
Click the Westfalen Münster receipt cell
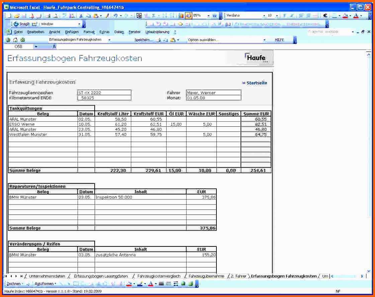43,134
